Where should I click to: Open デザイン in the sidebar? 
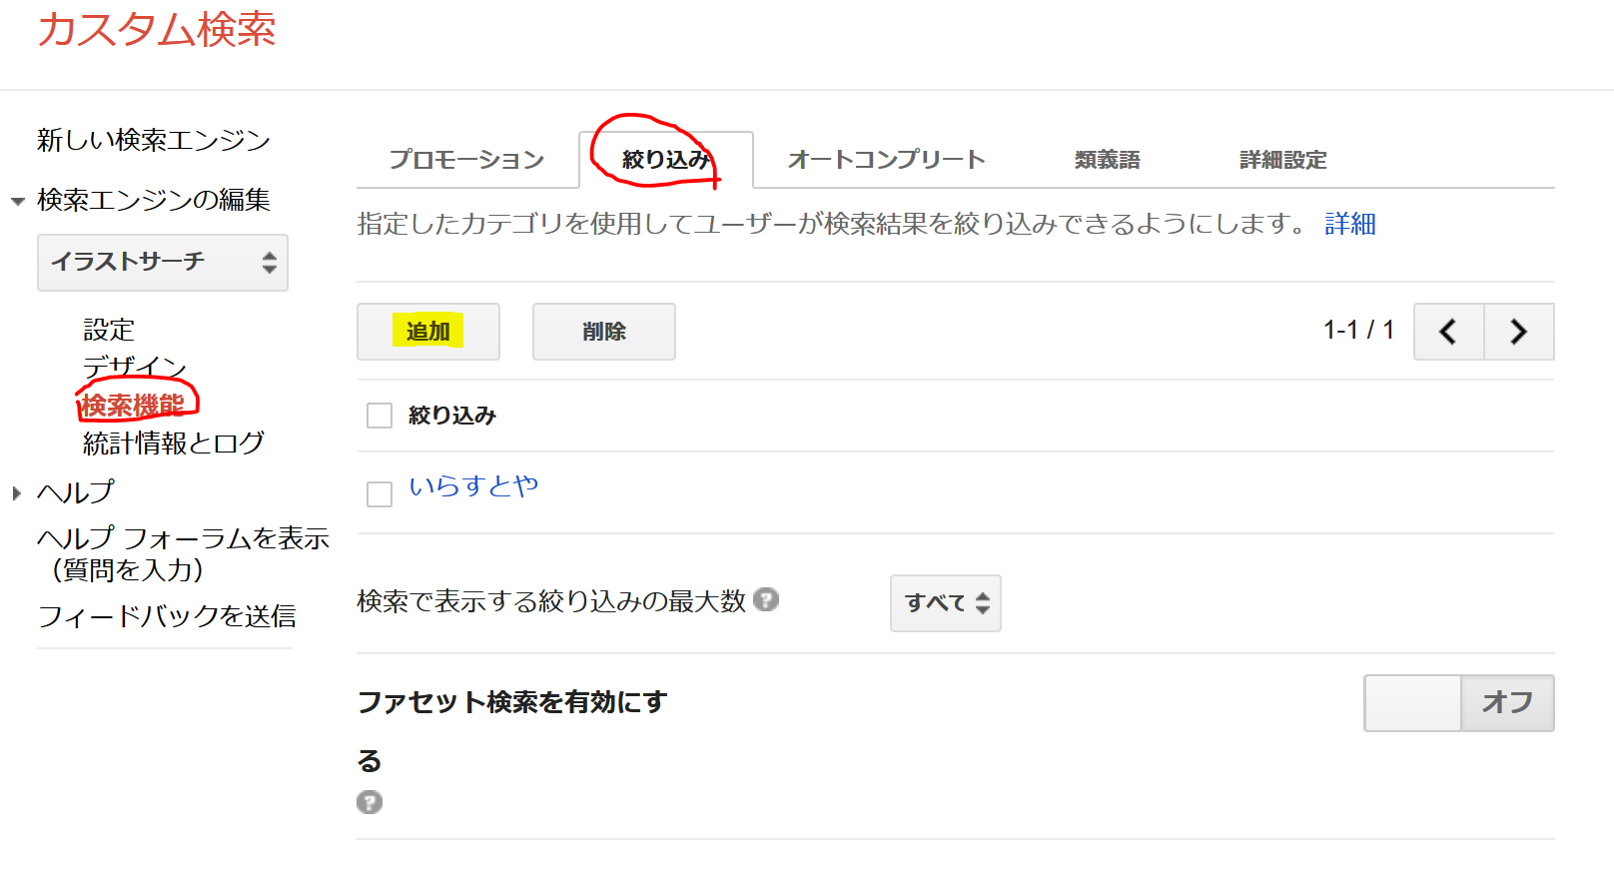point(135,367)
